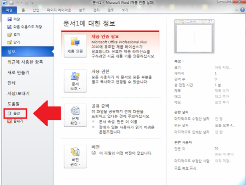Open Quick Access Toolbar customize dropdown

(32, 3)
